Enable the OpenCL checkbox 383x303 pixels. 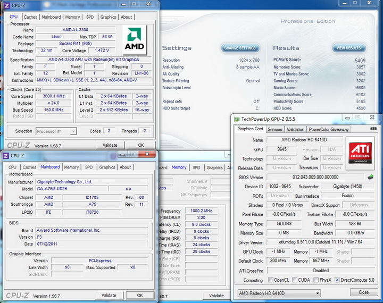pos(270,280)
